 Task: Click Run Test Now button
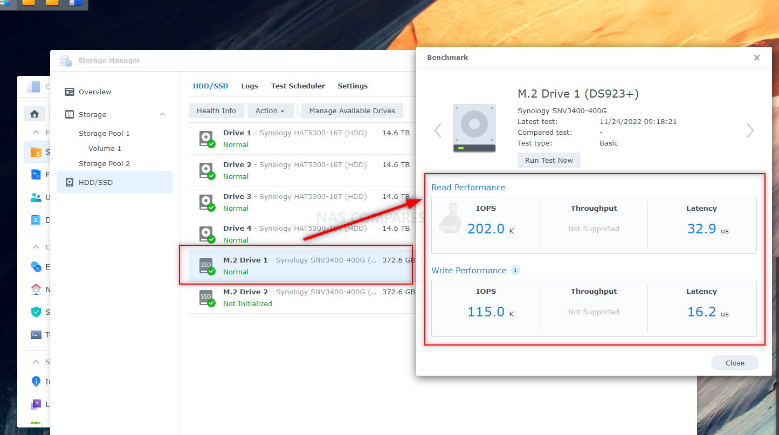[549, 160]
